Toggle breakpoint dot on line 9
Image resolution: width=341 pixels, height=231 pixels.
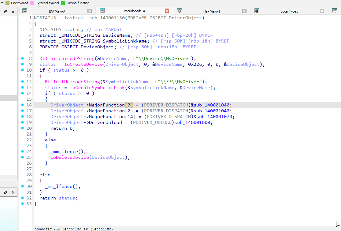coord(22,64)
